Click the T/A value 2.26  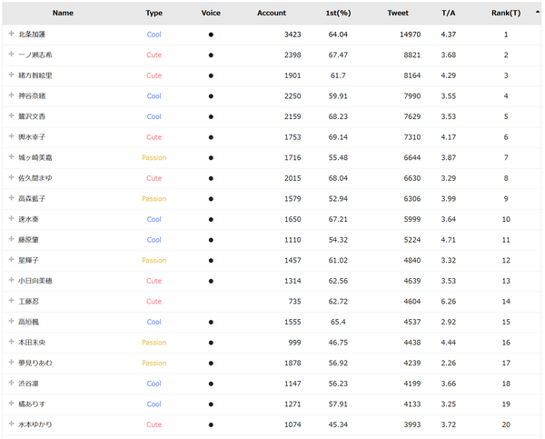pyautogui.click(x=449, y=363)
